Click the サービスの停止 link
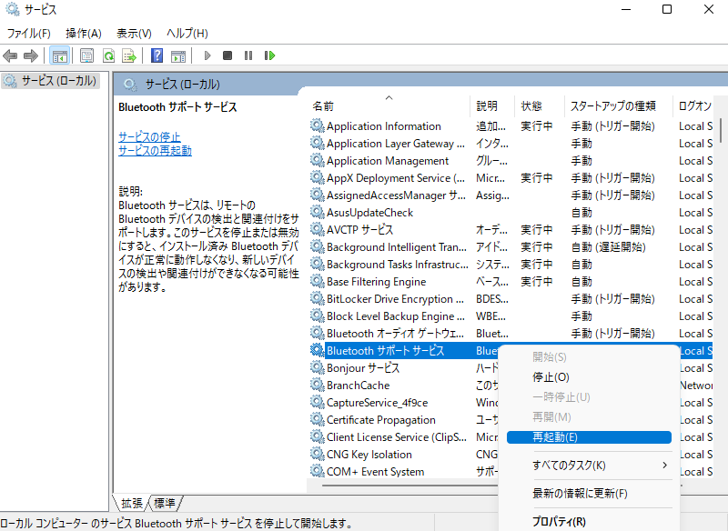 [145, 137]
